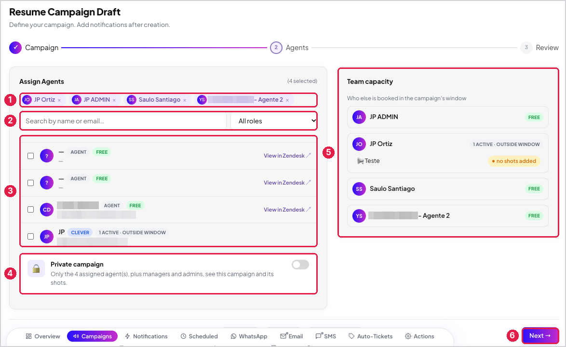Focus the Search by name or email field
Image resolution: width=566 pixels, height=347 pixels.
pos(123,121)
